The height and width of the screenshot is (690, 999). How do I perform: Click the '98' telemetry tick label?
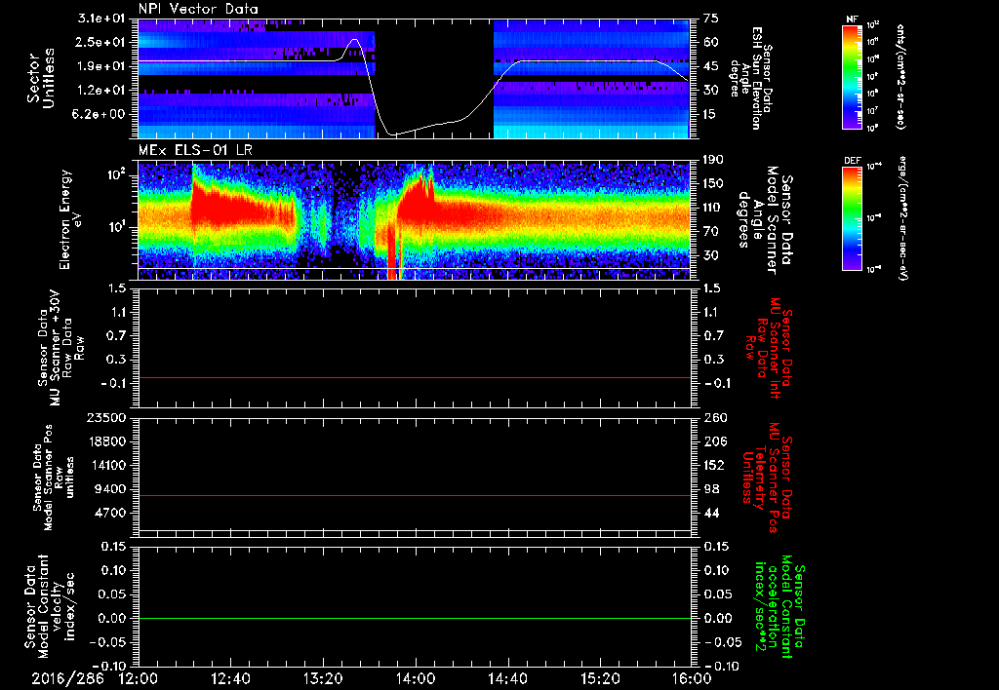(711, 489)
